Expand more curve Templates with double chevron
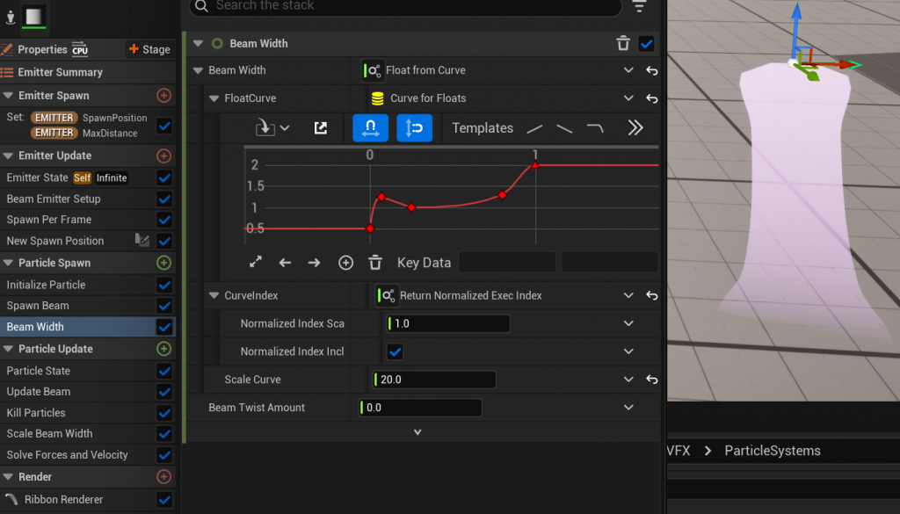The width and height of the screenshot is (900, 514). coord(635,128)
